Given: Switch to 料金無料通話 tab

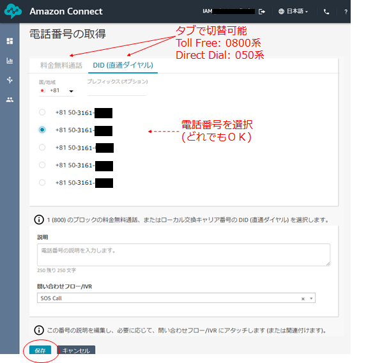Looking at the screenshot, I should coord(61,65).
